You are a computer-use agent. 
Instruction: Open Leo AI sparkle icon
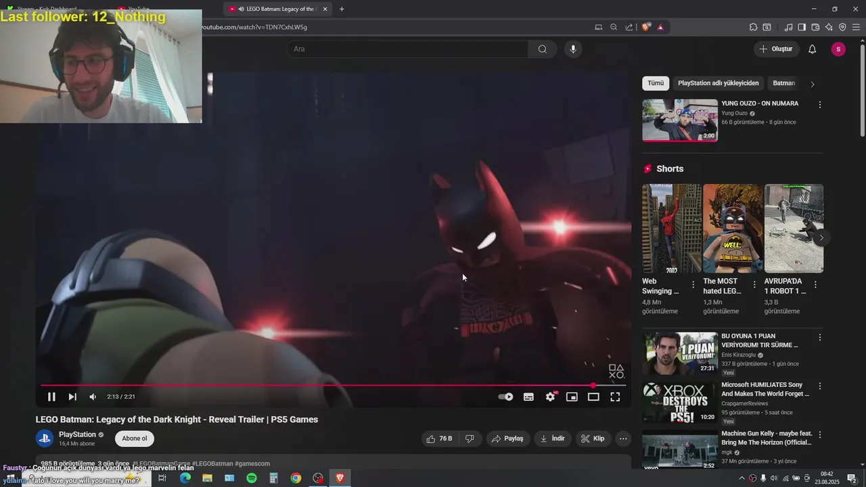[829, 27]
